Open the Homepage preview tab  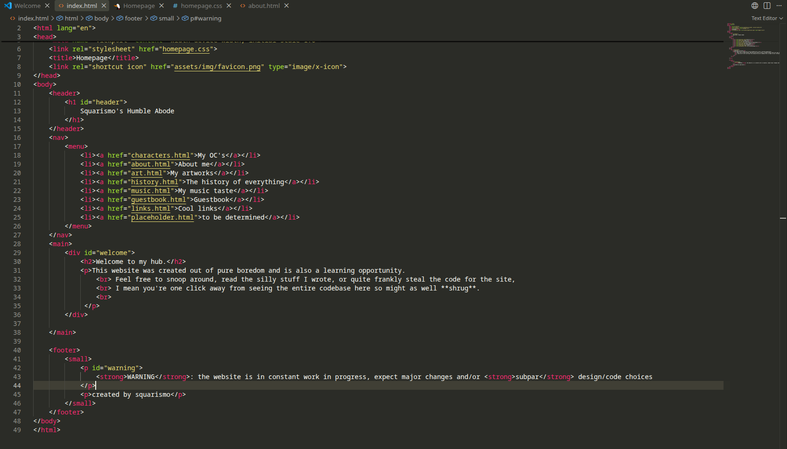coord(139,6)
